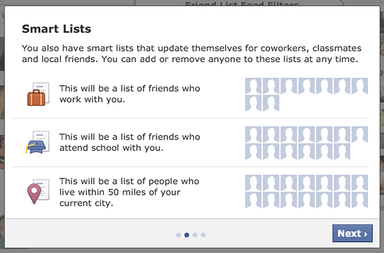This screenshot has width=384, height=253.
Task: Go to the first pagination dot
Action: click(x=178, y=235)
